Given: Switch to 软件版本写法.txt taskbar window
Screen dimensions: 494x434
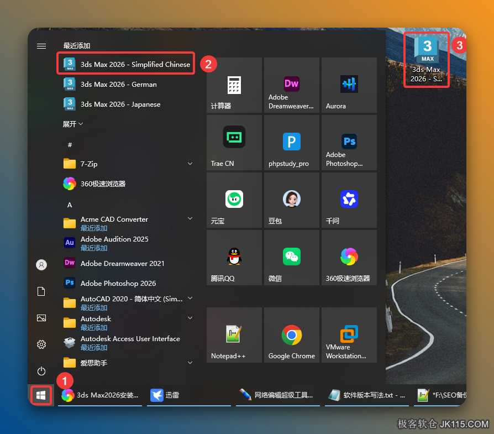Looking at the screenshot, I should click(x=367, y=395).
